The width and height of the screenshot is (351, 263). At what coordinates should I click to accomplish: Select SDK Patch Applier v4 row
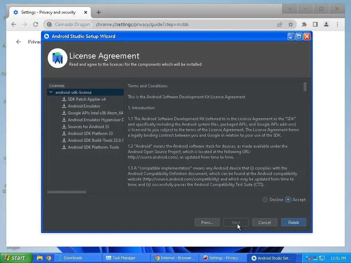tap(85, 99)
